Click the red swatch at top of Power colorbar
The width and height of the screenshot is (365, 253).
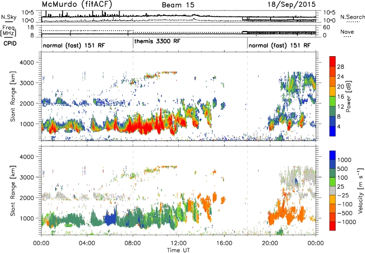coord(333,61)
